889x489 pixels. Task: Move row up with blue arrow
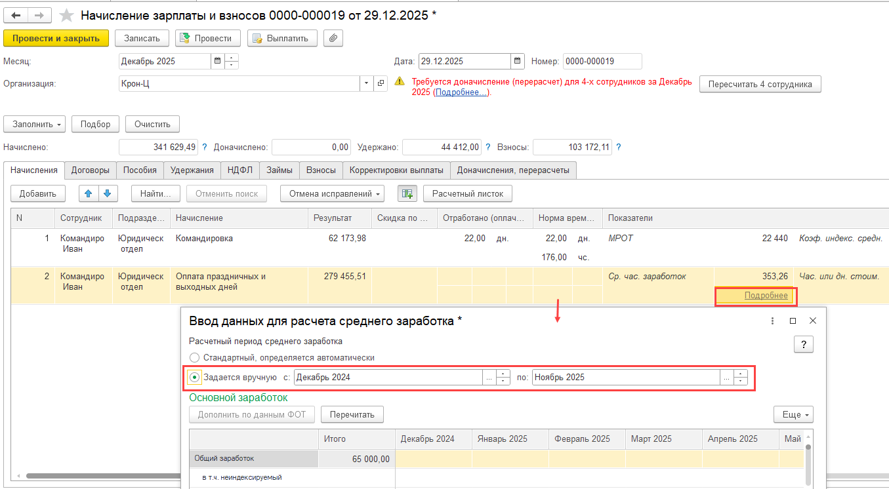click(89, 193)
